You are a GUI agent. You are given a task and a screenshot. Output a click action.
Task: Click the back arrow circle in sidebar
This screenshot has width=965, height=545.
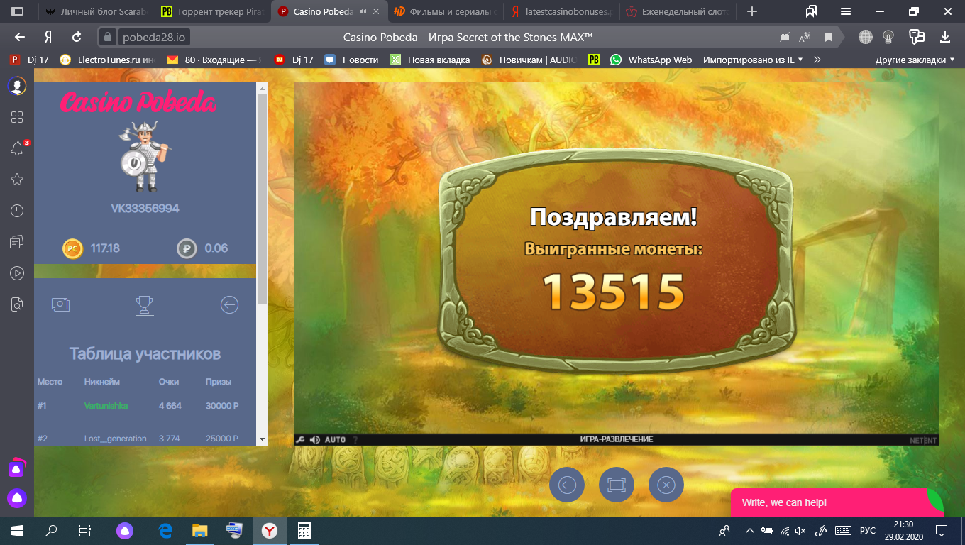pyautogui.click(x=229, y=304)
